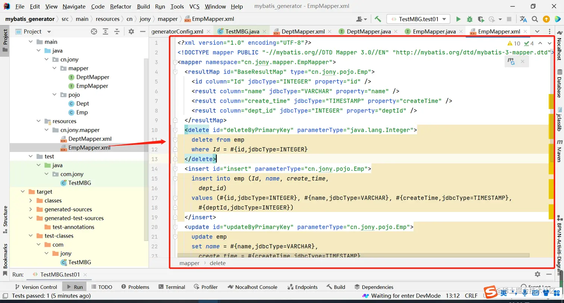The width and height of the screenshot is (564, 303).
Task: Go to the next highlighted error arrow
Action: pyautogui.click(x=549, y=43)
